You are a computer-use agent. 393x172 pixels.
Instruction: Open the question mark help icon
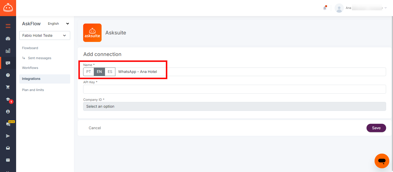click(x=8, y=75)
